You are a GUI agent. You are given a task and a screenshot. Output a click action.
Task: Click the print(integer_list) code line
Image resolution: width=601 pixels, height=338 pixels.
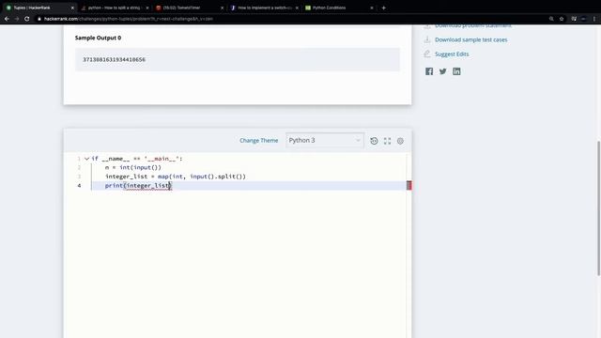coord(139,186)
